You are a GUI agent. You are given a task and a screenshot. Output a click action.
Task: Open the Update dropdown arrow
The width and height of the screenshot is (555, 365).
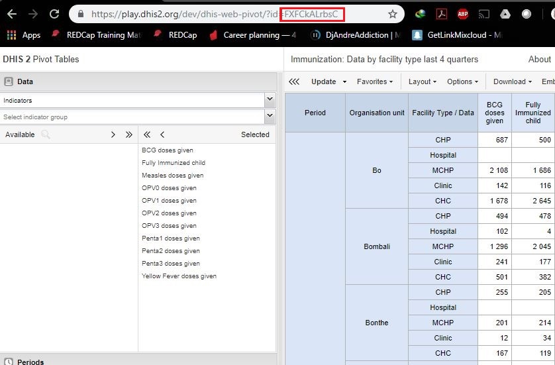point(344,82)
